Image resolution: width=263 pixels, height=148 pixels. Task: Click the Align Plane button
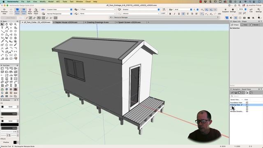tap(30, 11)
